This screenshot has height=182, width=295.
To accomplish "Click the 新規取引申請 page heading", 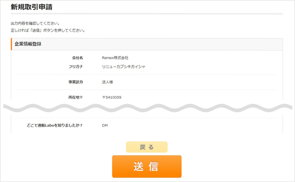I will tap(34, 7).
